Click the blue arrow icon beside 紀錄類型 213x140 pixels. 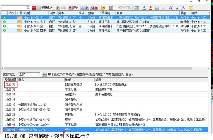pos(44,74)
